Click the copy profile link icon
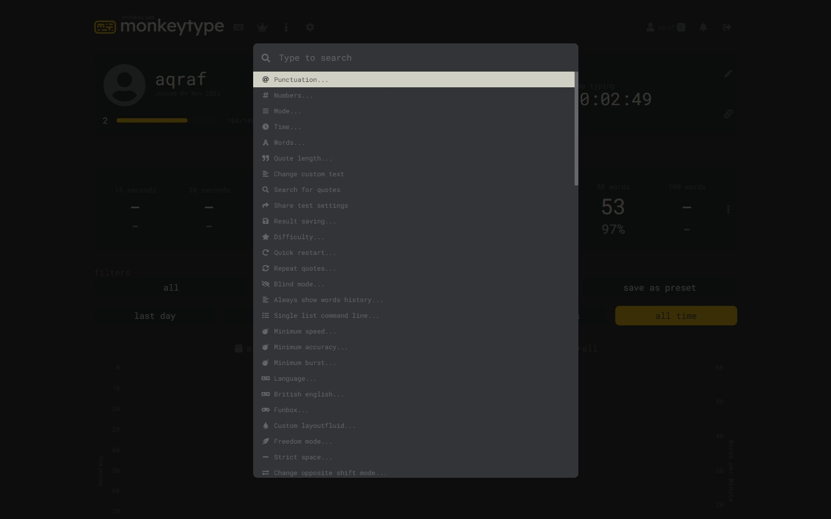 [728, 114]
